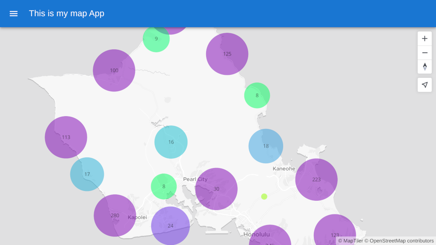Screen dimensions: 436x245
Task: Expand the purple cluster labeled 223
Action: pyautogui.click(x=316, y=179)
